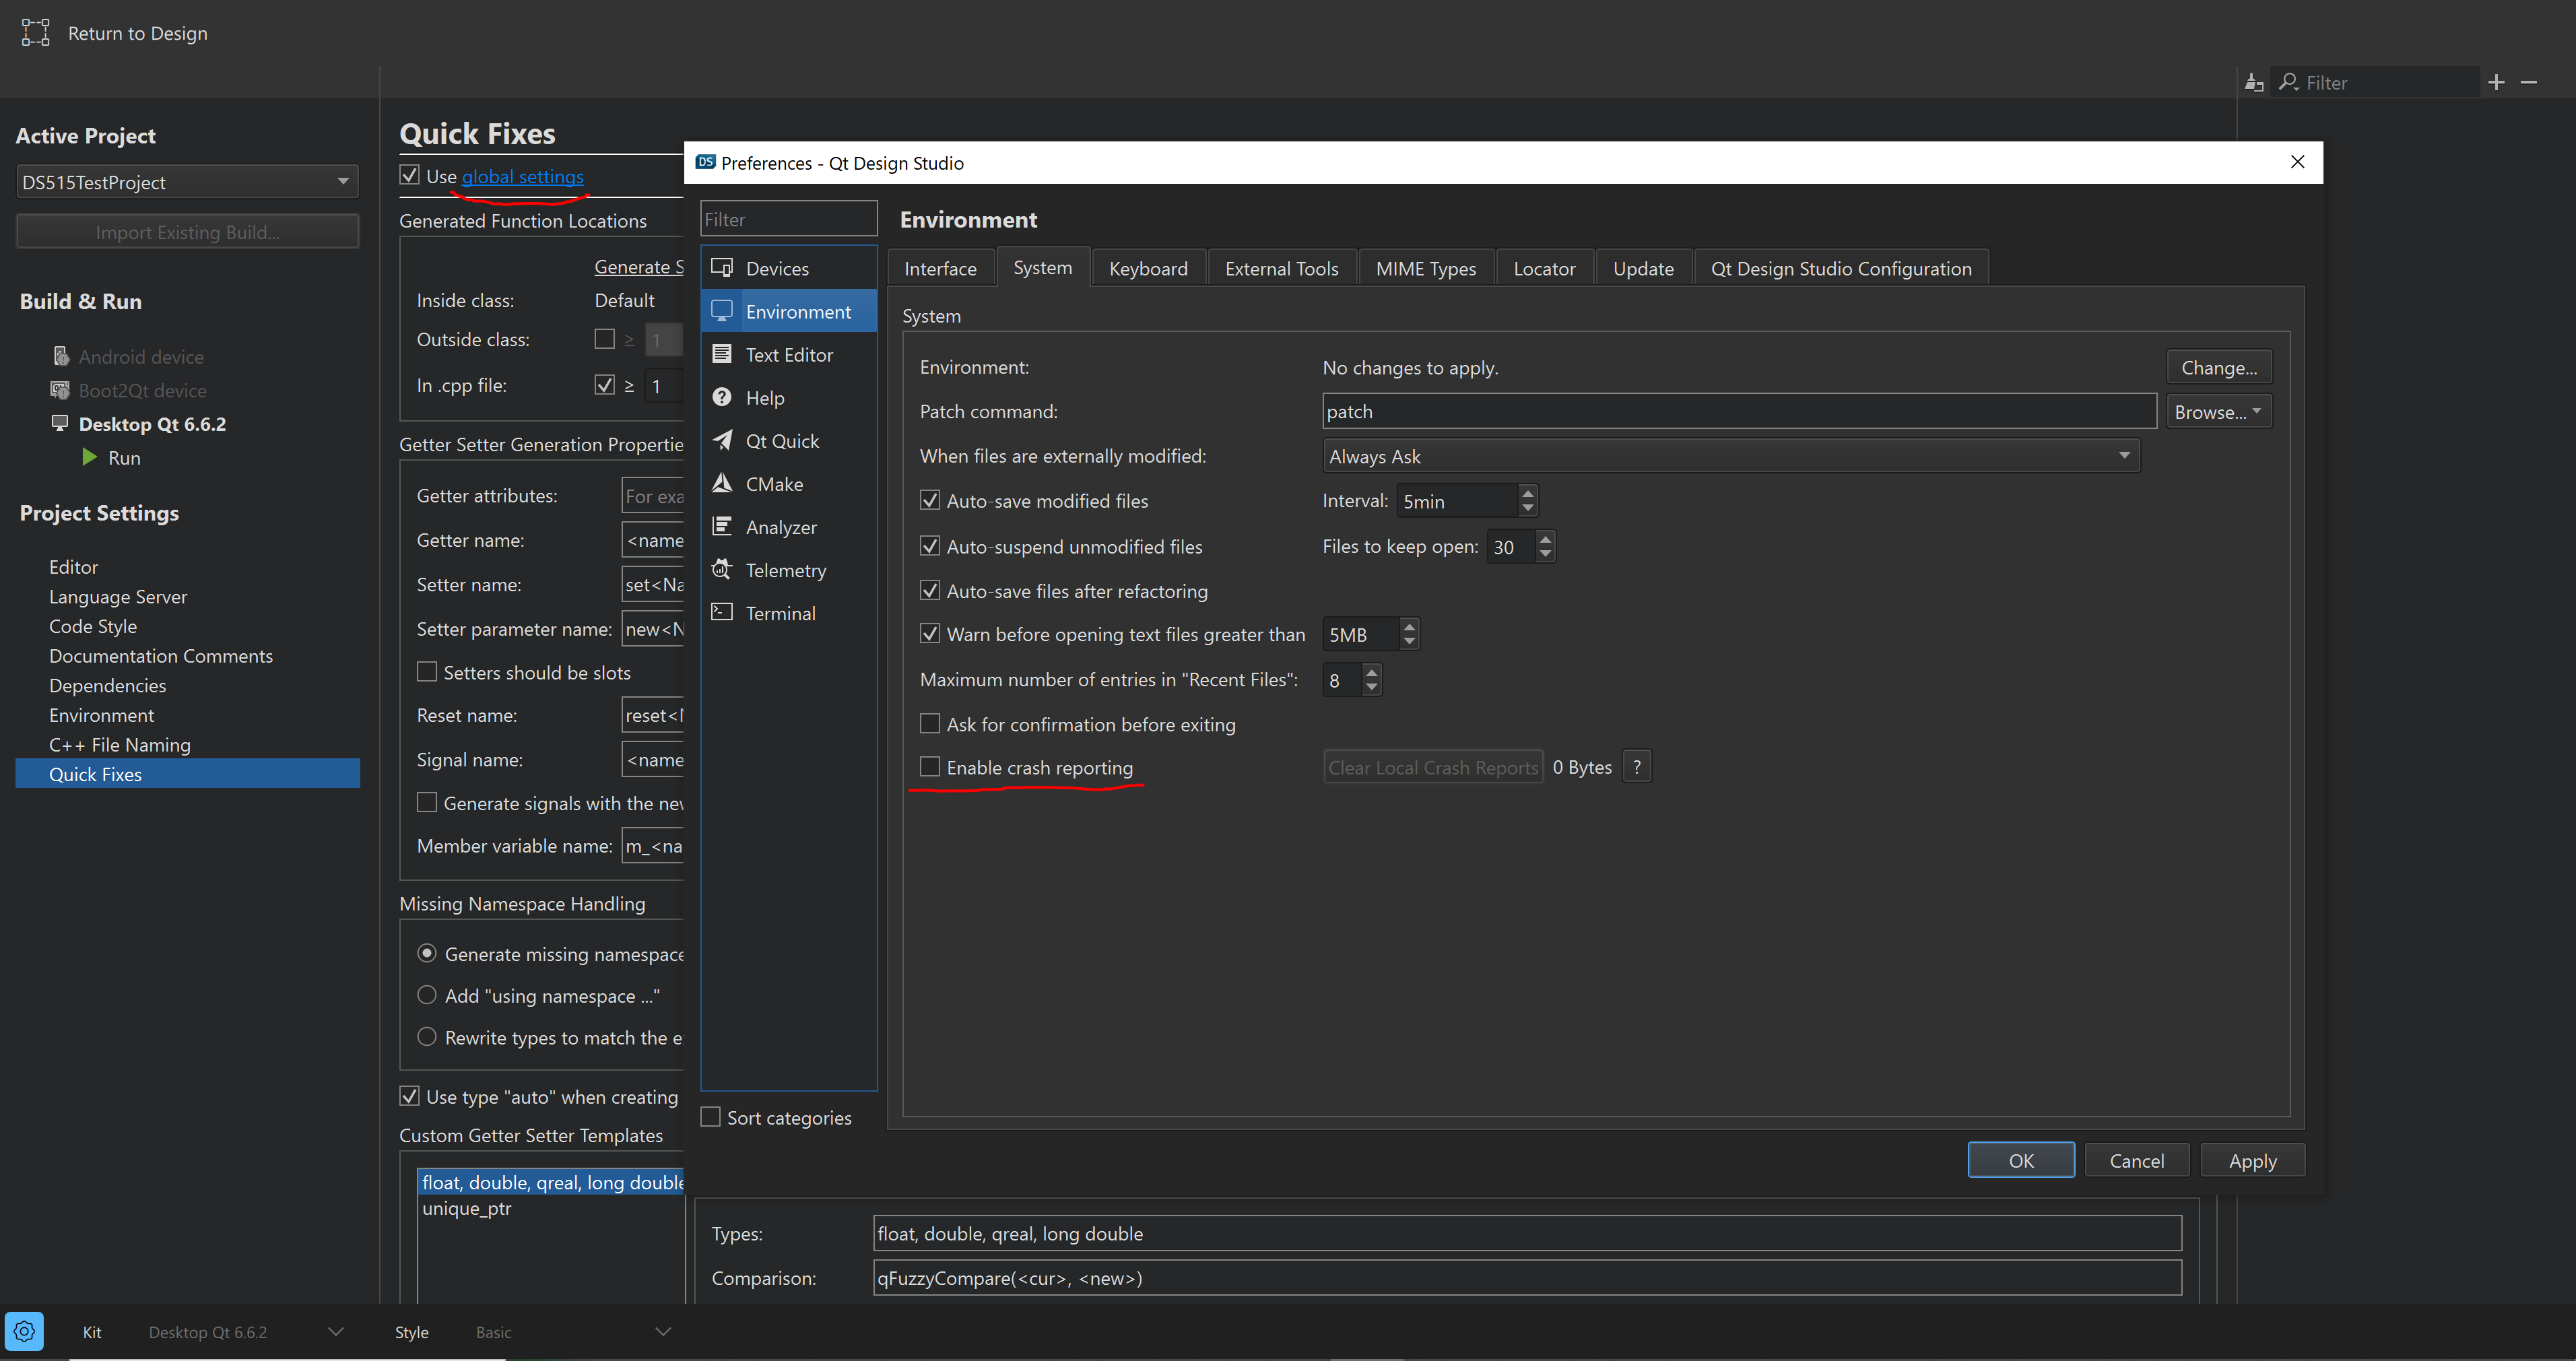Select unique_ptr in templates list

466,1208
